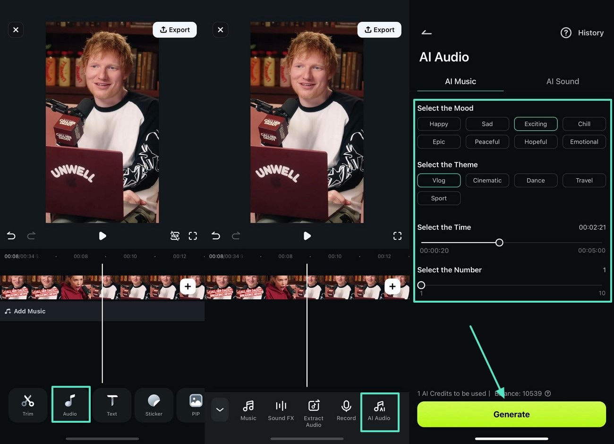614x444 pixels.
Task: Select the Sad mood
Action: tap(487, 124)
